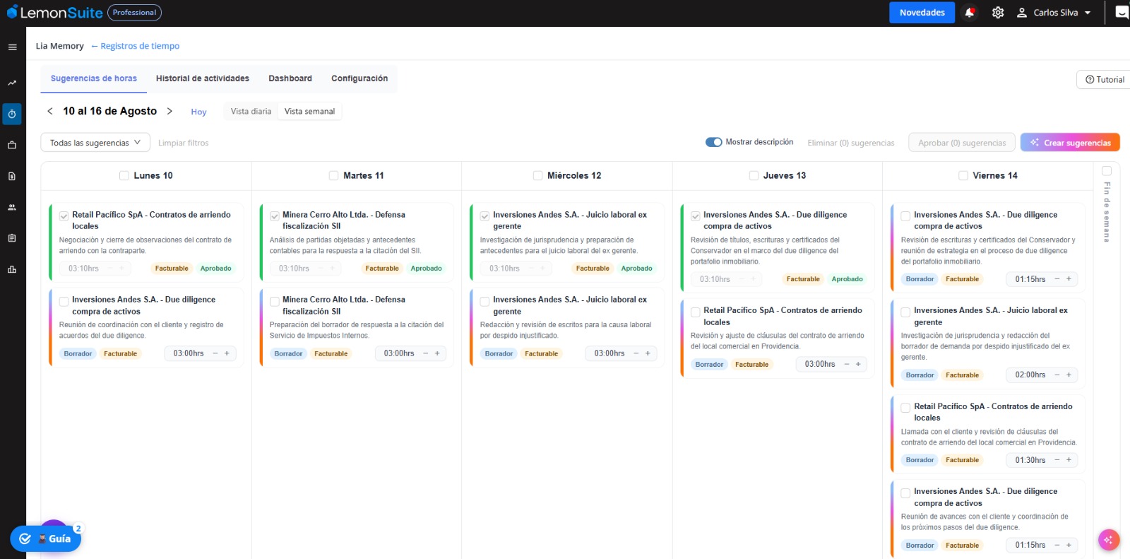Viewport: 1130px width, 559px height.
Task: Expand the Carlos Silva user menu
Action: [x=1054, y=13]
